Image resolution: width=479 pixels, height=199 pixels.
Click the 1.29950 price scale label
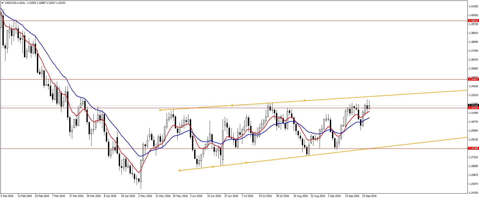pyautogui.click(x=474, y=131)
